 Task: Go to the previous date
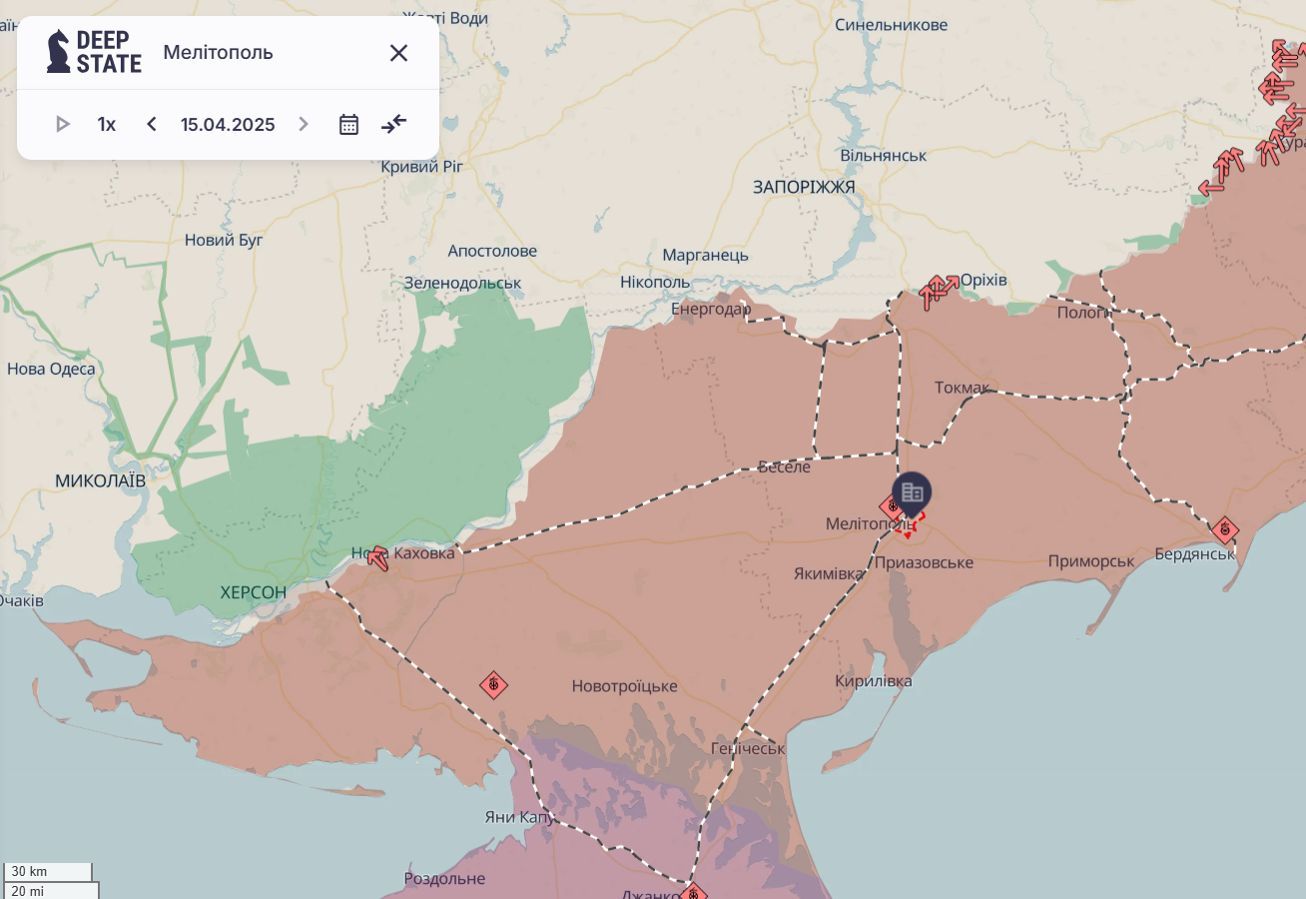pyautogui.click(x=152, y=124)
